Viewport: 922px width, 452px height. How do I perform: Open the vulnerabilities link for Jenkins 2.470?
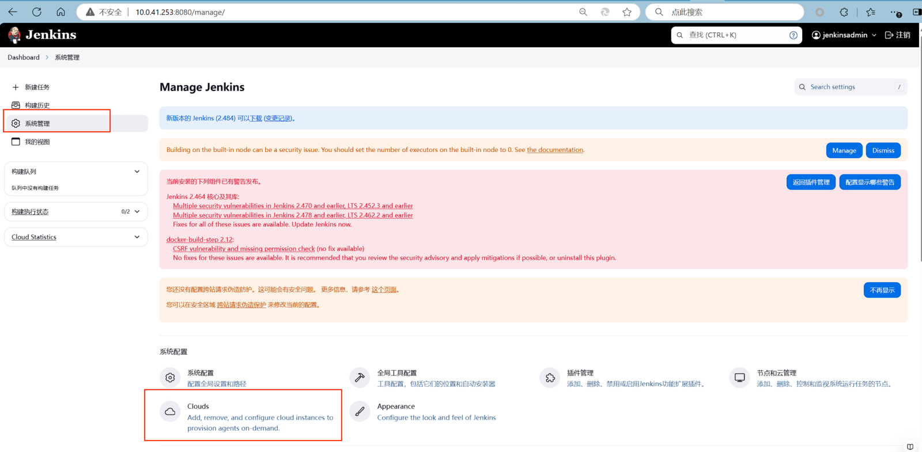[x=293, y=206]
